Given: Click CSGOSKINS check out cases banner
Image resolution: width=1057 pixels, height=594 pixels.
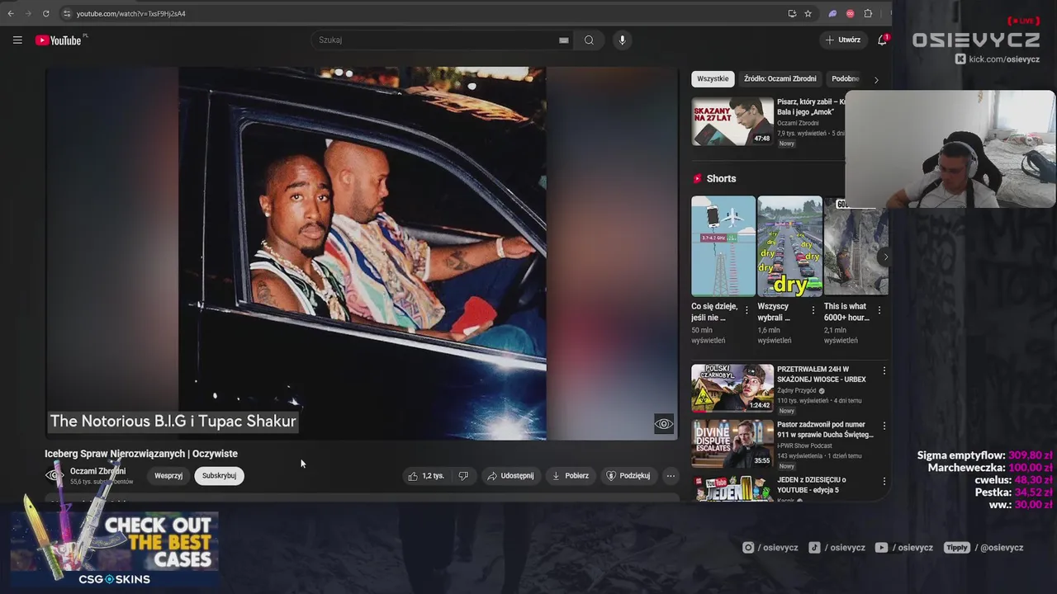Looking at the screenshot, I should tap(114, 549).
